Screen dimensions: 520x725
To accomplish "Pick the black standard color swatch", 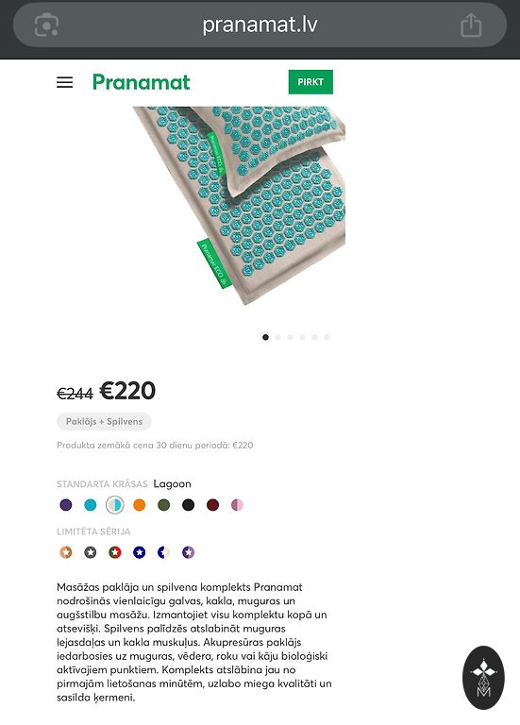I will coord(188,505).
